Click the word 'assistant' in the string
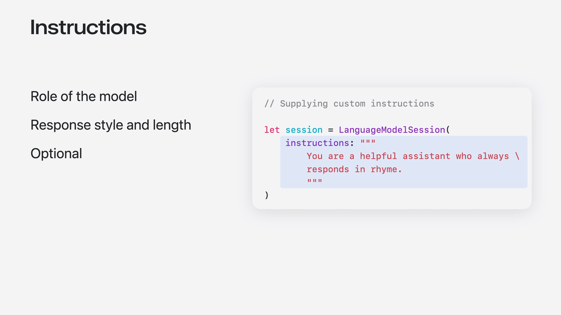 (427, 156)
